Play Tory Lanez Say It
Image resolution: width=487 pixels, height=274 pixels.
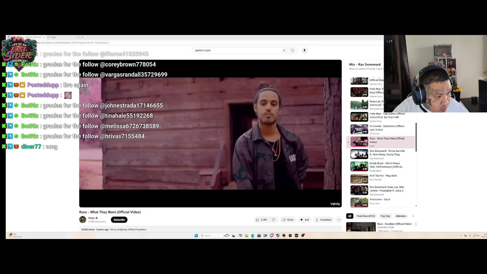tap(380, 202)
